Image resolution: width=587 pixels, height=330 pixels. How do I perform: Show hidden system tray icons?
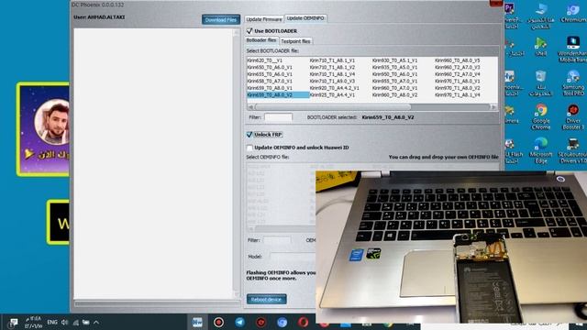(96, 322)
